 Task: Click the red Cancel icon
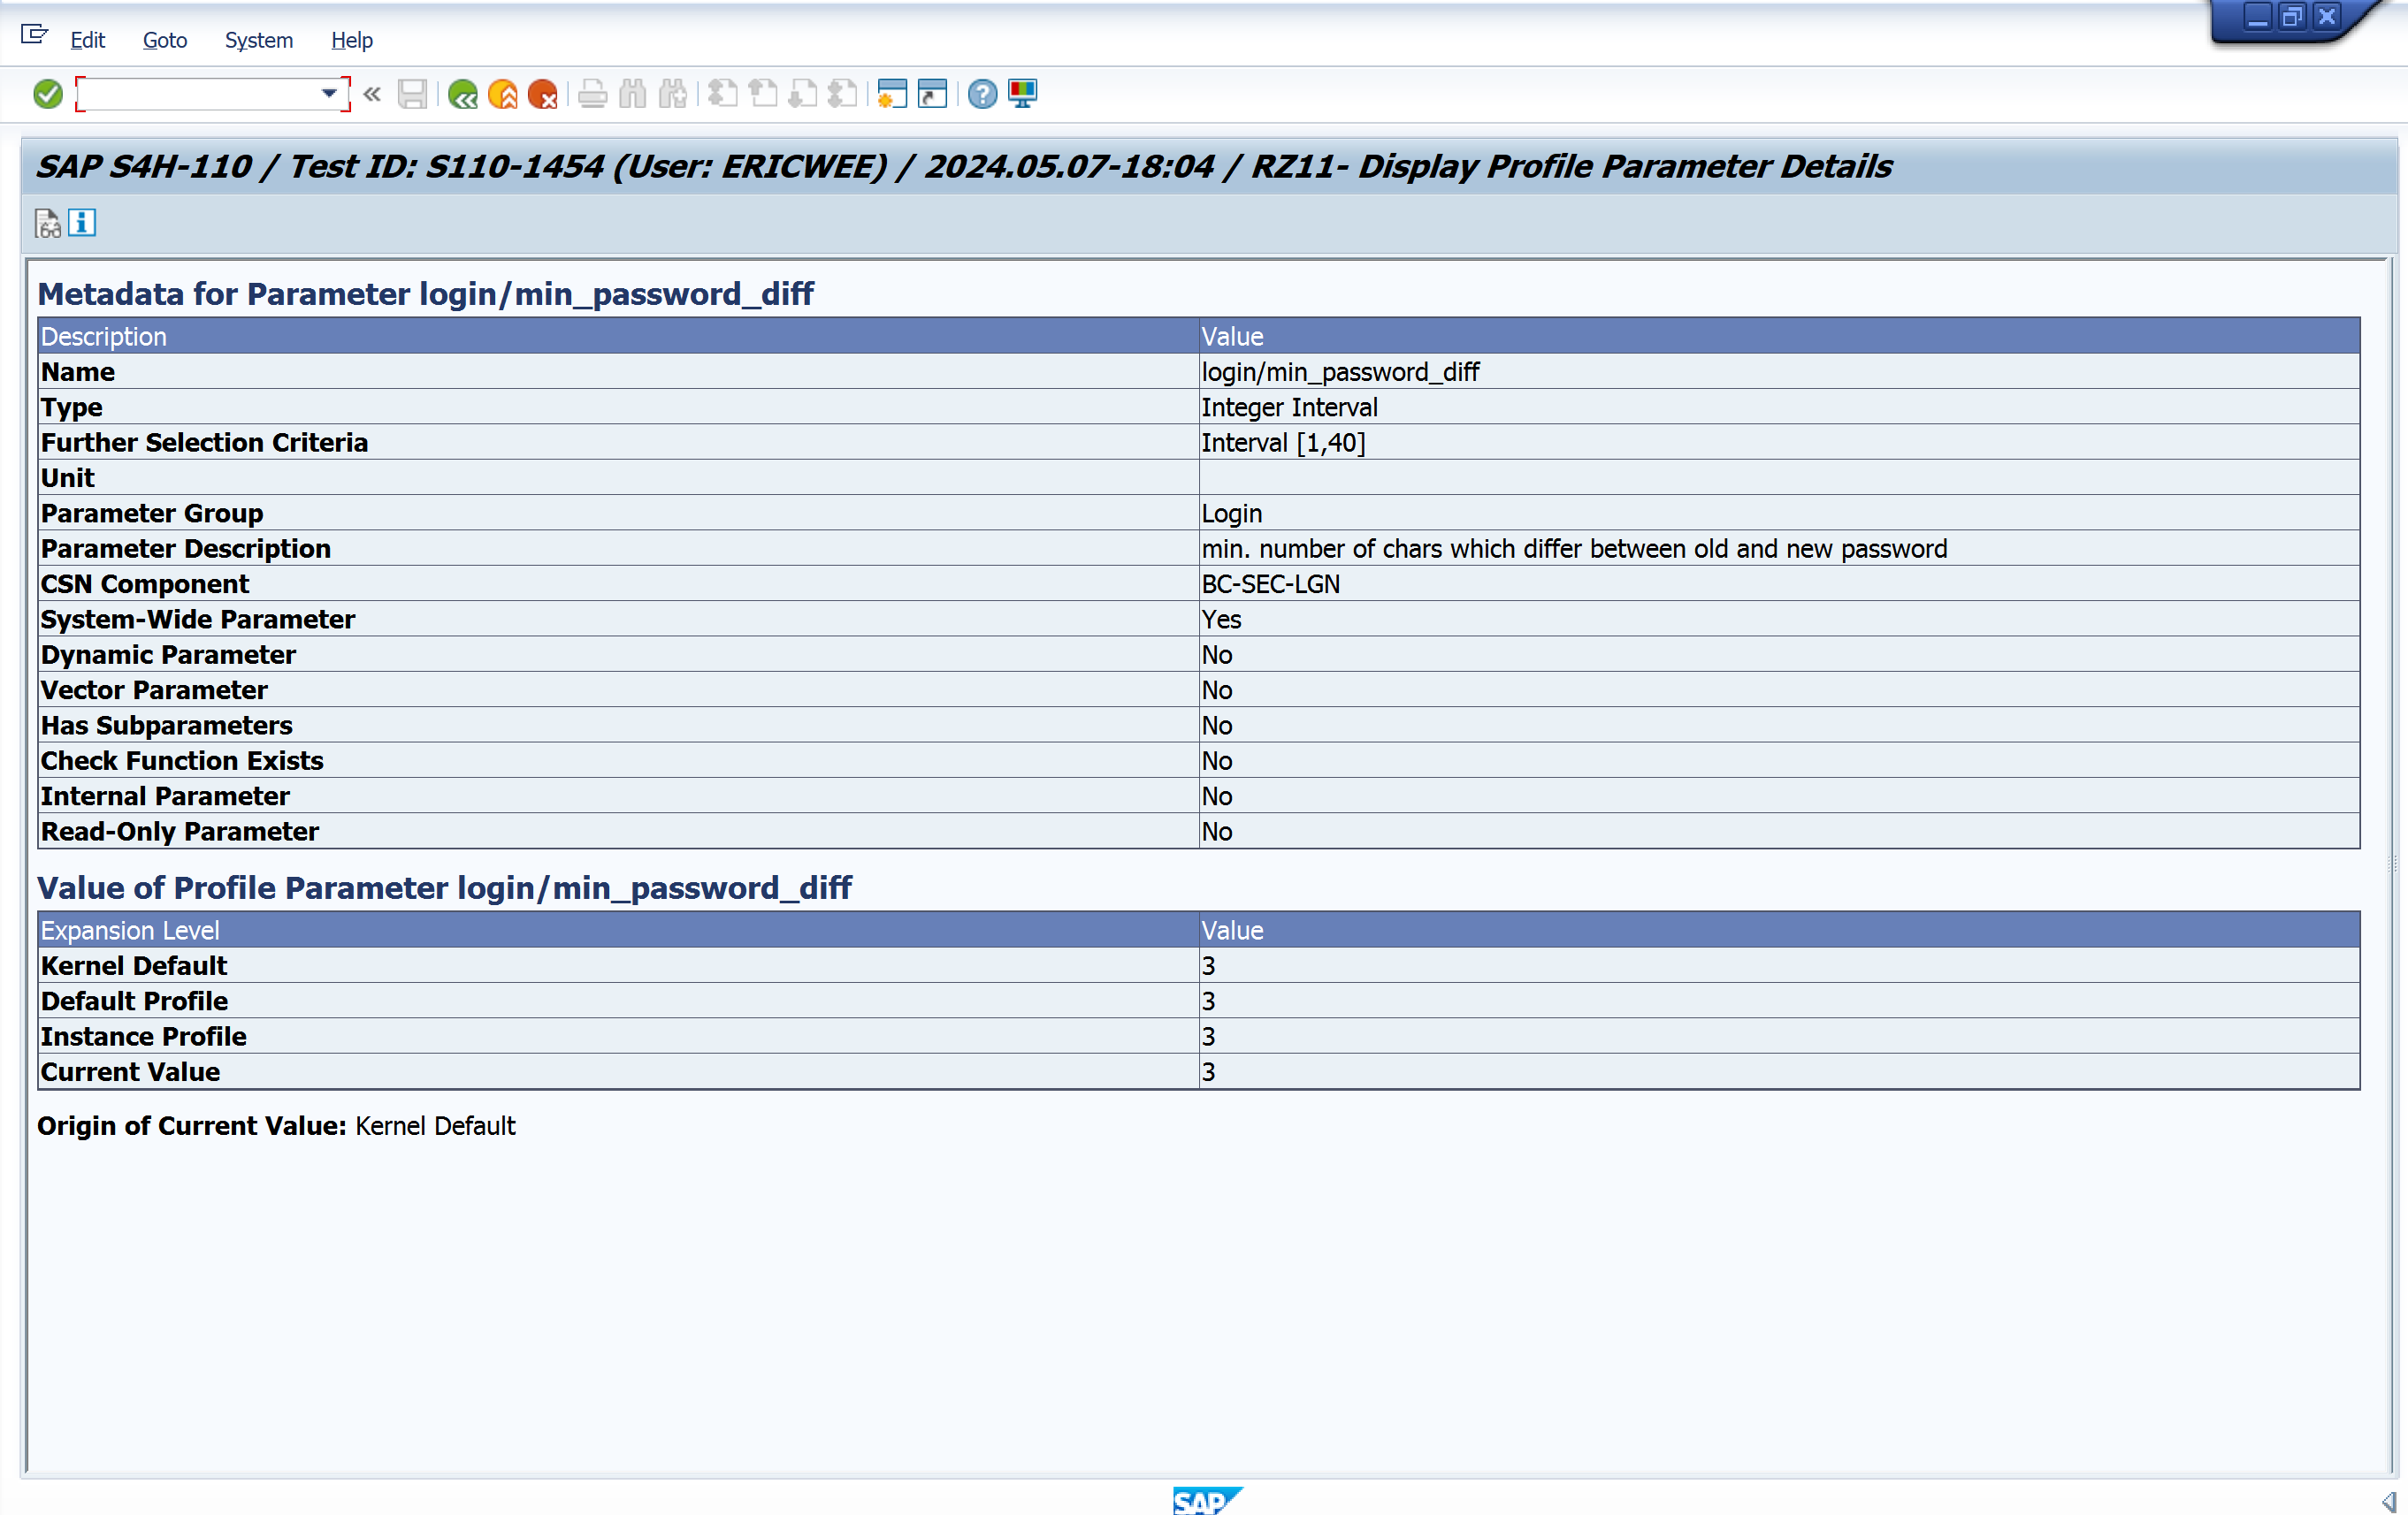click(543, 94)
